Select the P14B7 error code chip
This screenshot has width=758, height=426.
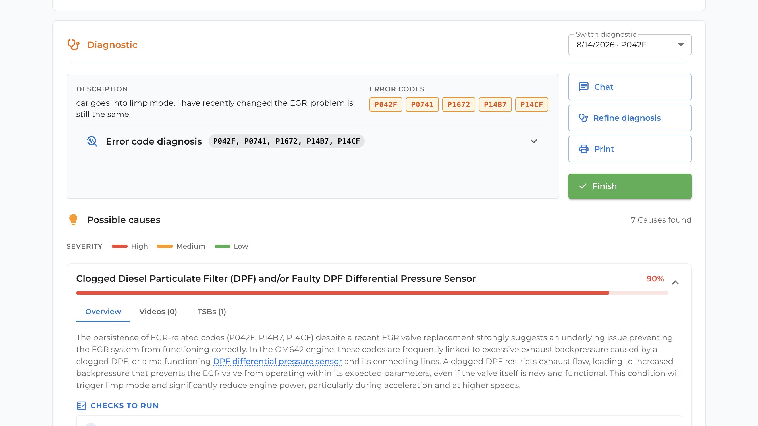coord(495,104)
